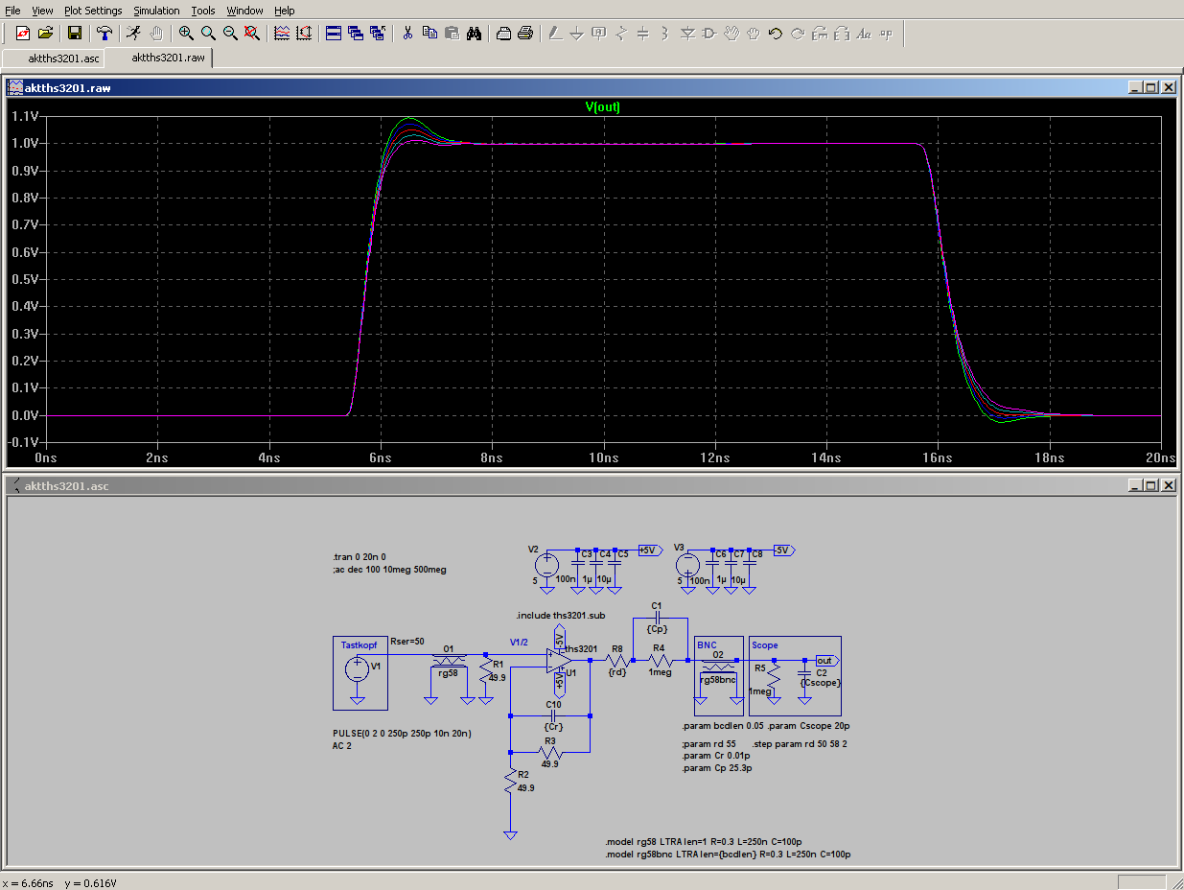Open the Control Panel hammer icon
The height and width of the screenshot is (890, 1184).
coord(104,33)
